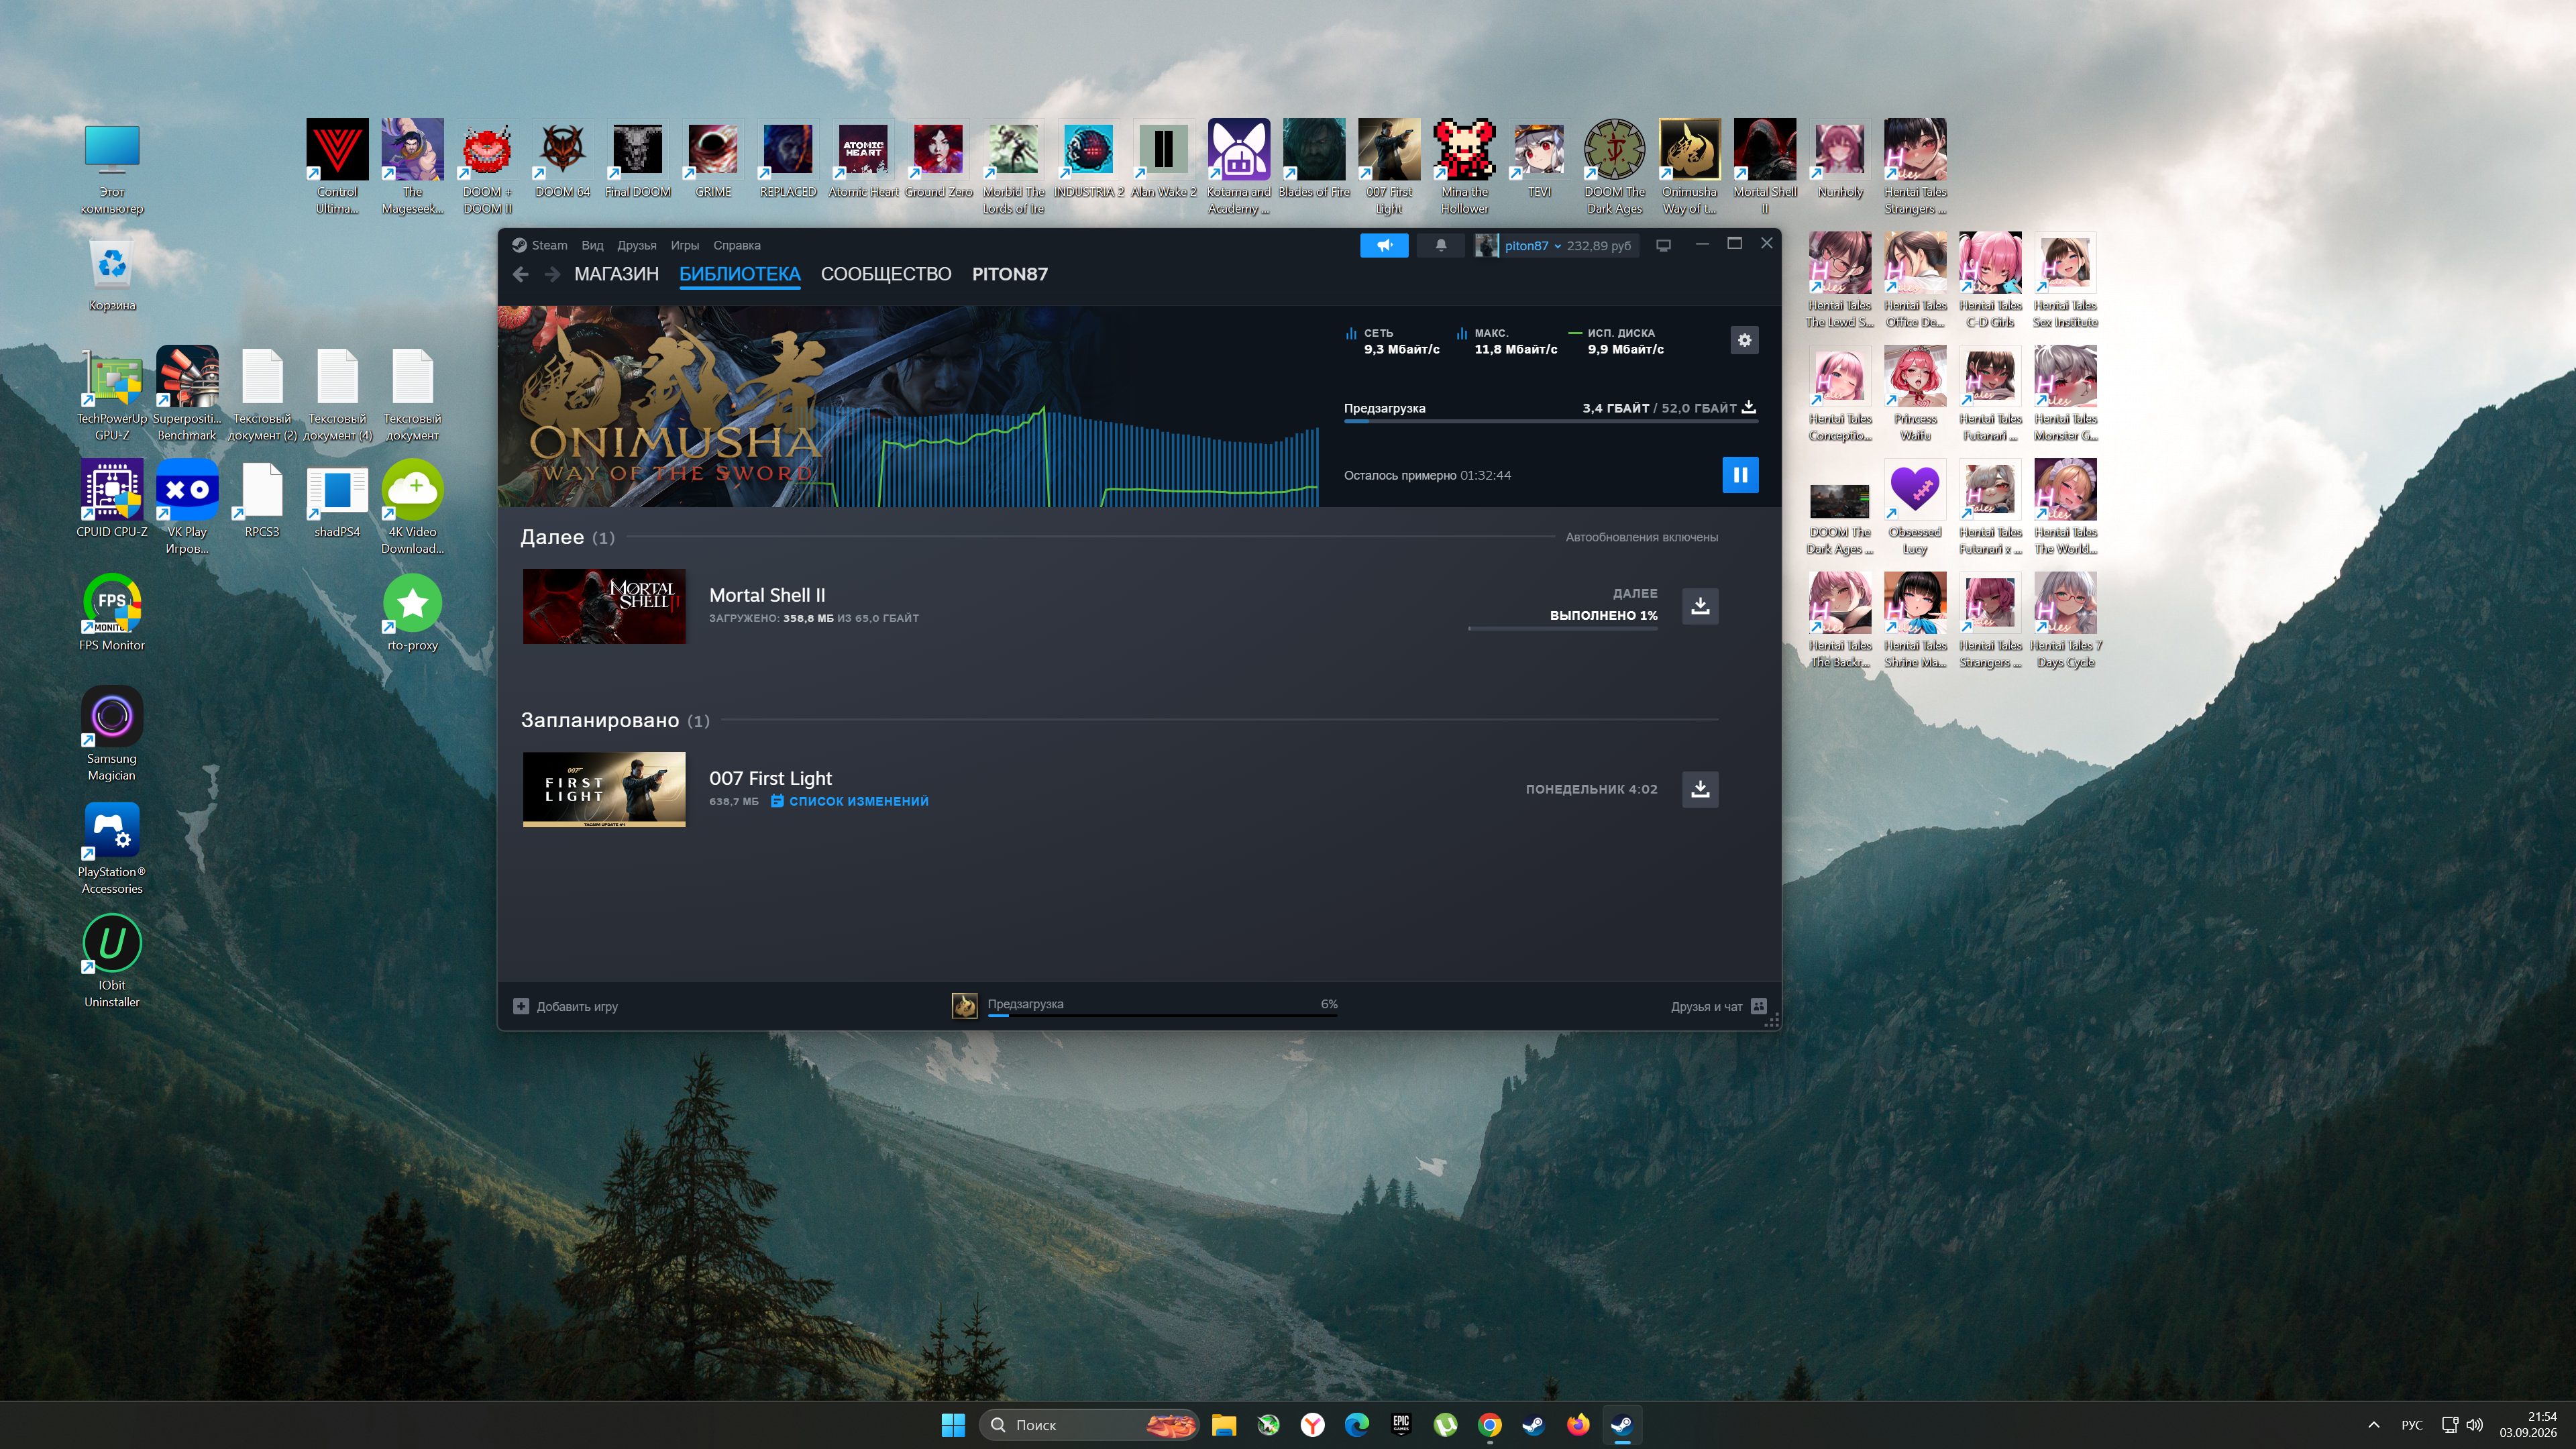Screen dimensions: 2576x1449
Task: Click the taskbar Поиск search box
Action: (1088, 1425)
